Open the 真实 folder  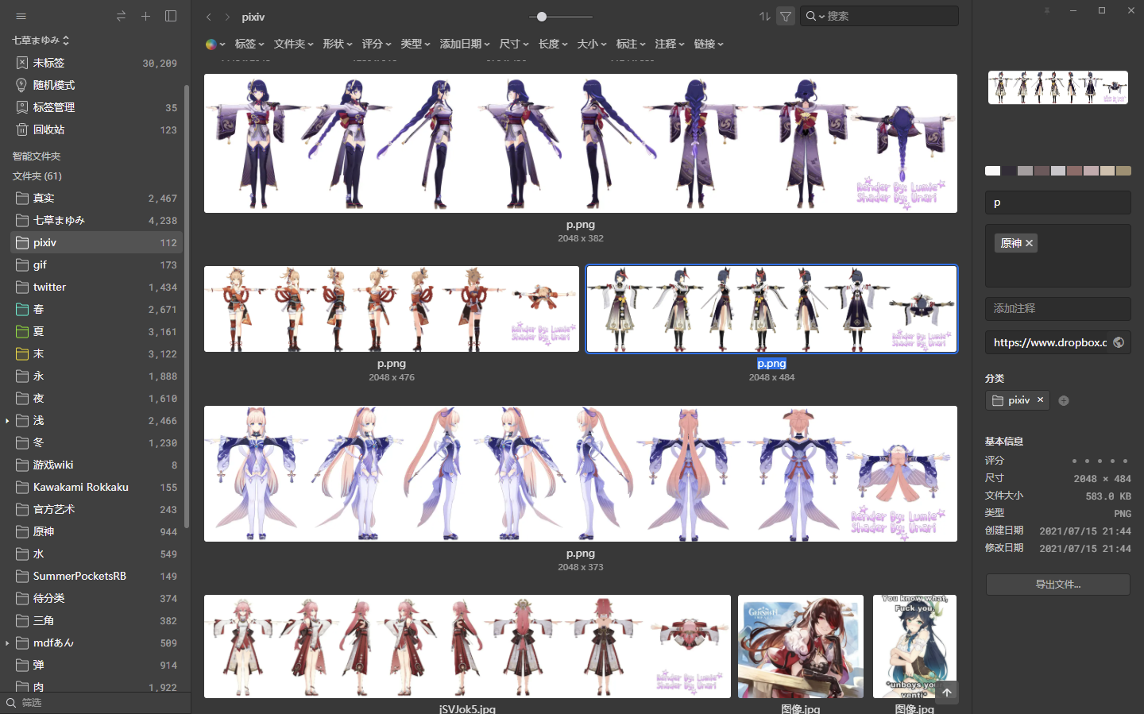click(x=96, y=198)
